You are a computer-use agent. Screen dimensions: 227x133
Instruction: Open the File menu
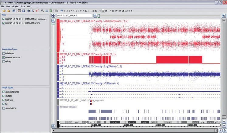[2, 6]
